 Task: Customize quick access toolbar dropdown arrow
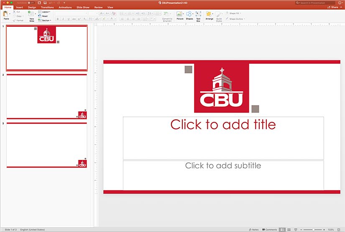click(64, 3)
